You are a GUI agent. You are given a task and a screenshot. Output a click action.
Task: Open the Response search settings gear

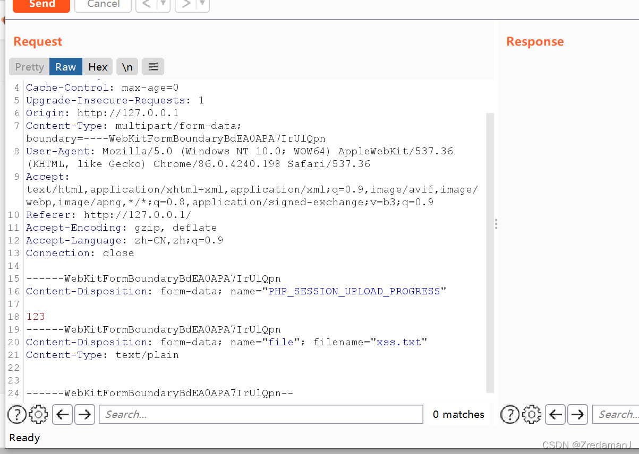click(532, 414)
